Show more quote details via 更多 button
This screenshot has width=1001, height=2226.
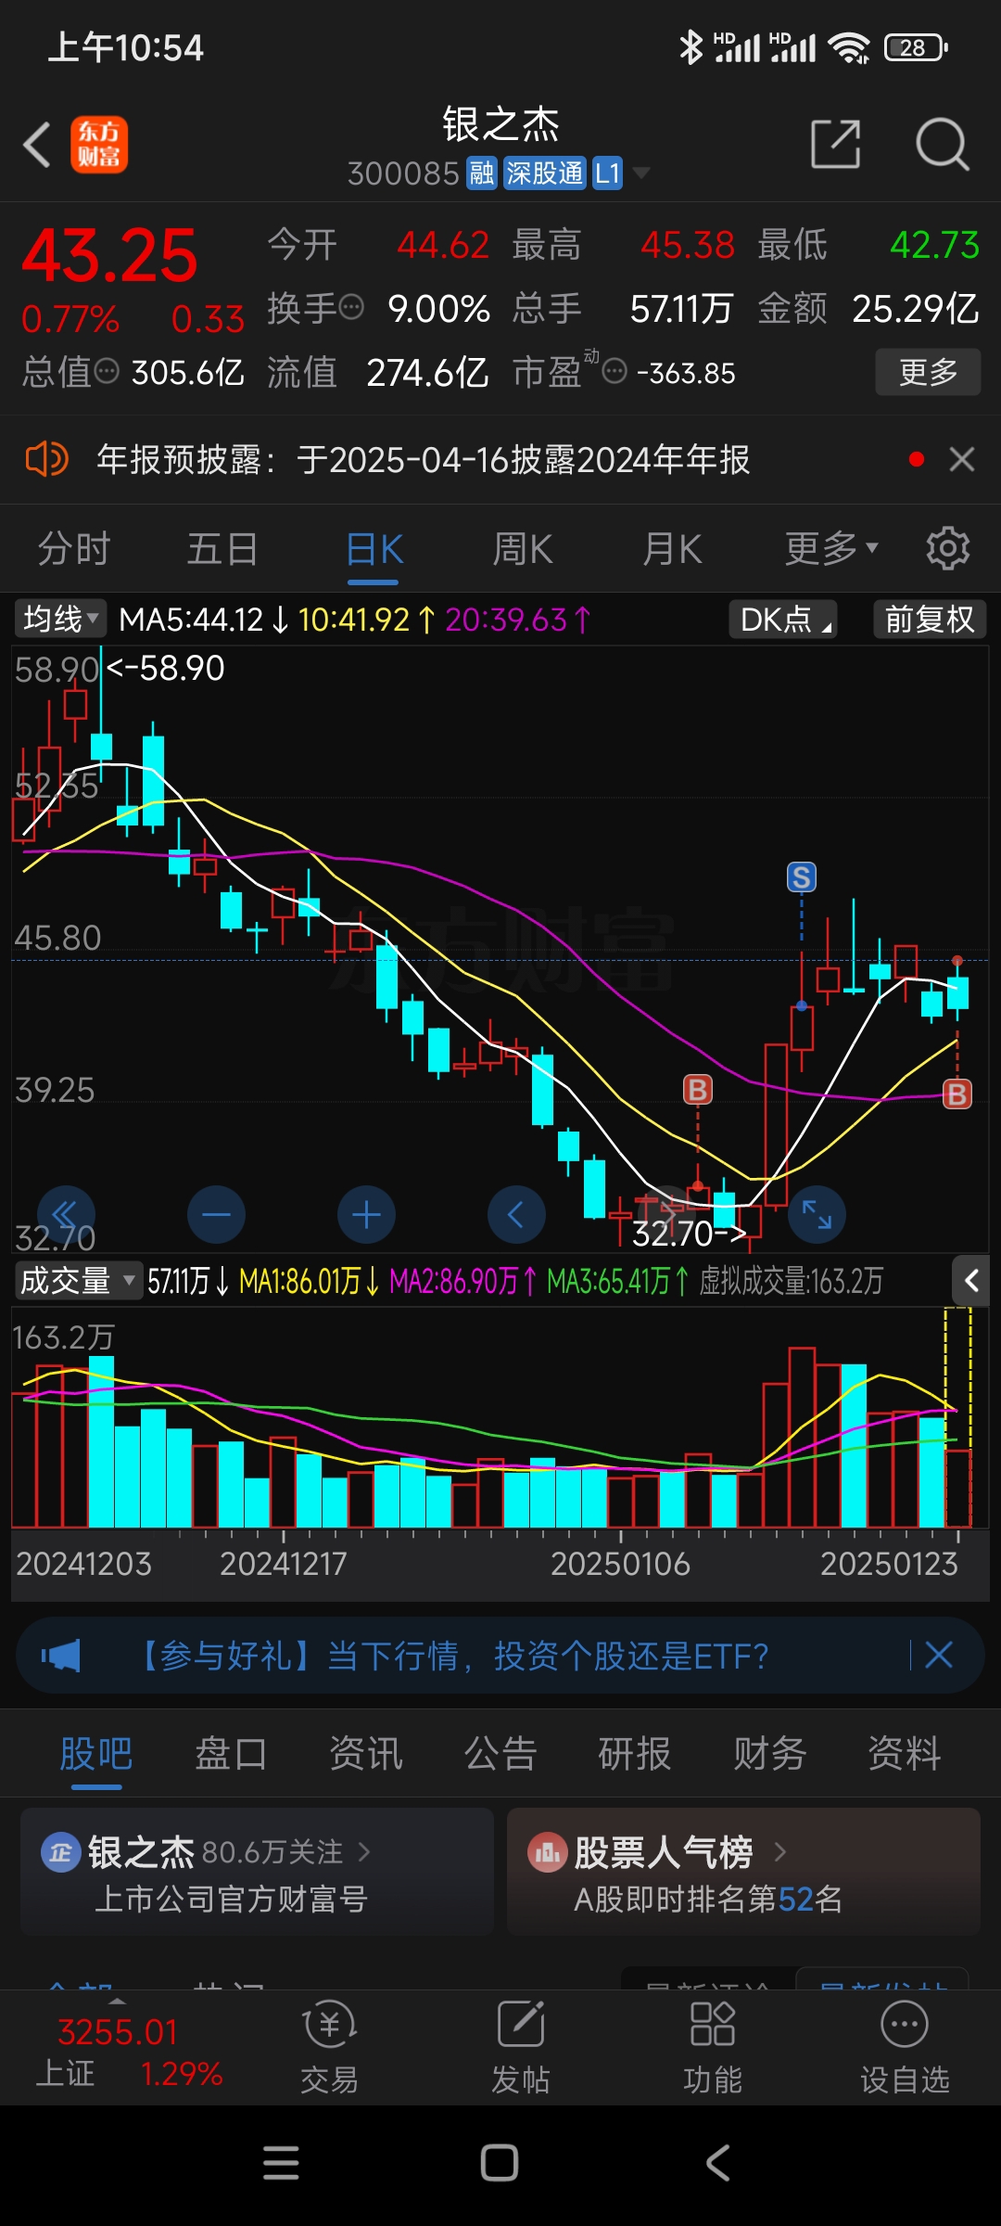pyautogui.click(x=928, y=372)
